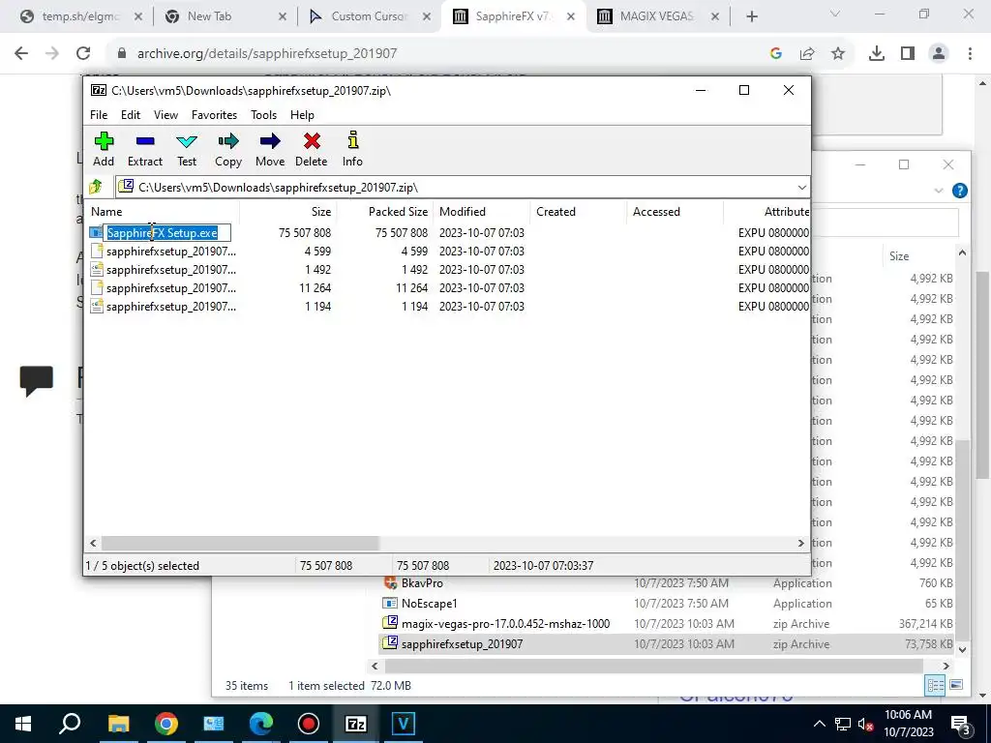Select the BkavPro file in Explorer

point(422,583)
